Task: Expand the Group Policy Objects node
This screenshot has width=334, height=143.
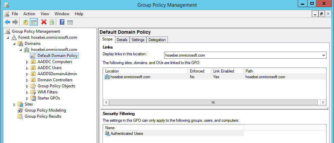Action: (x=27, y=86)
